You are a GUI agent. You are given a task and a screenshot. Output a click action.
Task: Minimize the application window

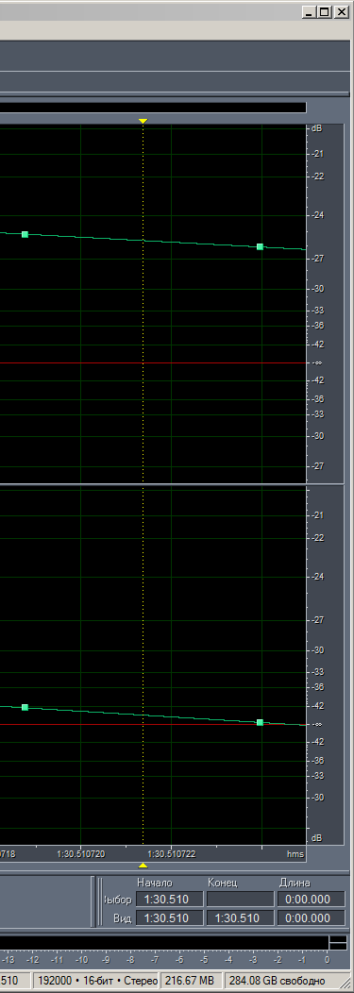coord(309,11)
